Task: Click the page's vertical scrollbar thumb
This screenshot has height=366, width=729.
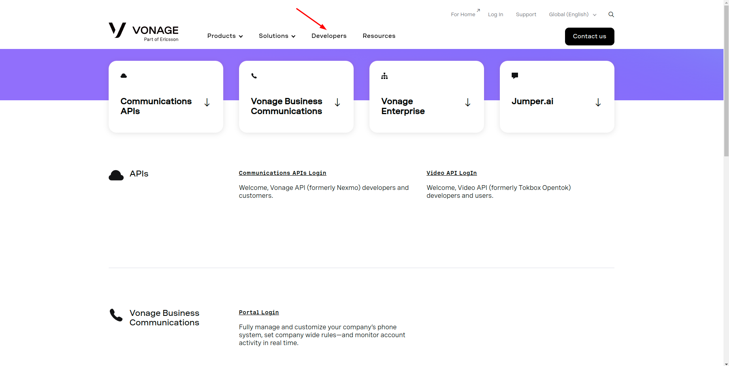Action: 726,79
